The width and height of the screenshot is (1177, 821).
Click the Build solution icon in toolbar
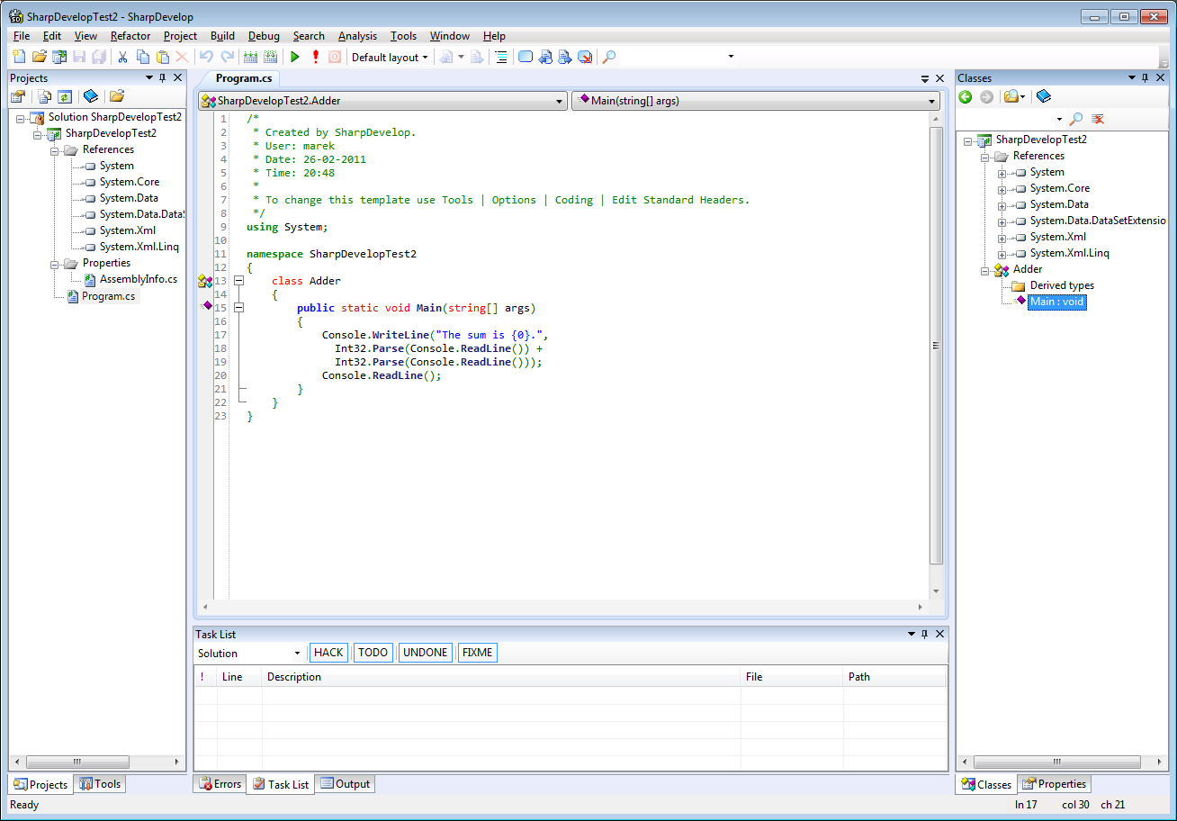(250, 57)
